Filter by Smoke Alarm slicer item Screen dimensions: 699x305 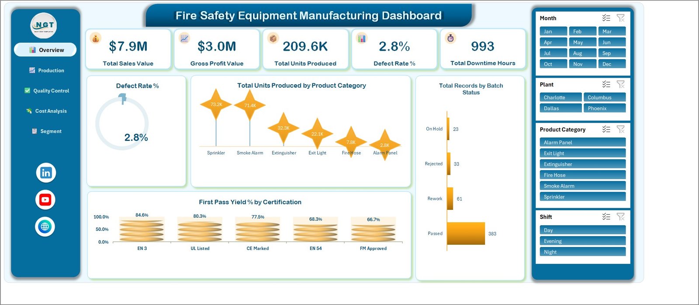[x=583, y=186]
